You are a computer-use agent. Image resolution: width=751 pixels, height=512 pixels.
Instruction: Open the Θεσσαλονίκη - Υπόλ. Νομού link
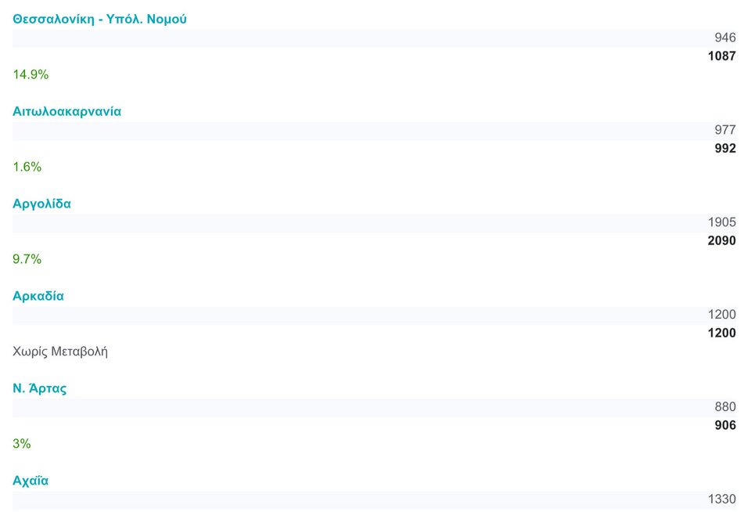(x=99, y=19)
